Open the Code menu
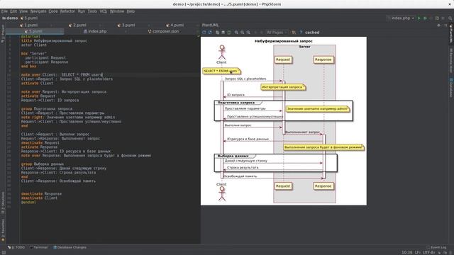 [x=53, y=11]
